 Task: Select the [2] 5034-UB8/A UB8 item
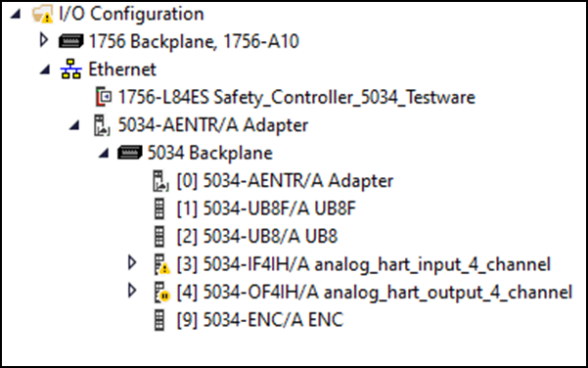tap(257, 236)
